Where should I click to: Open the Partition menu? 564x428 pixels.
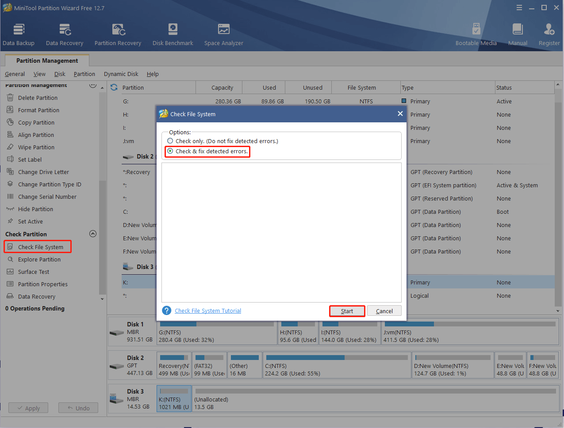(x=84, y=74)
